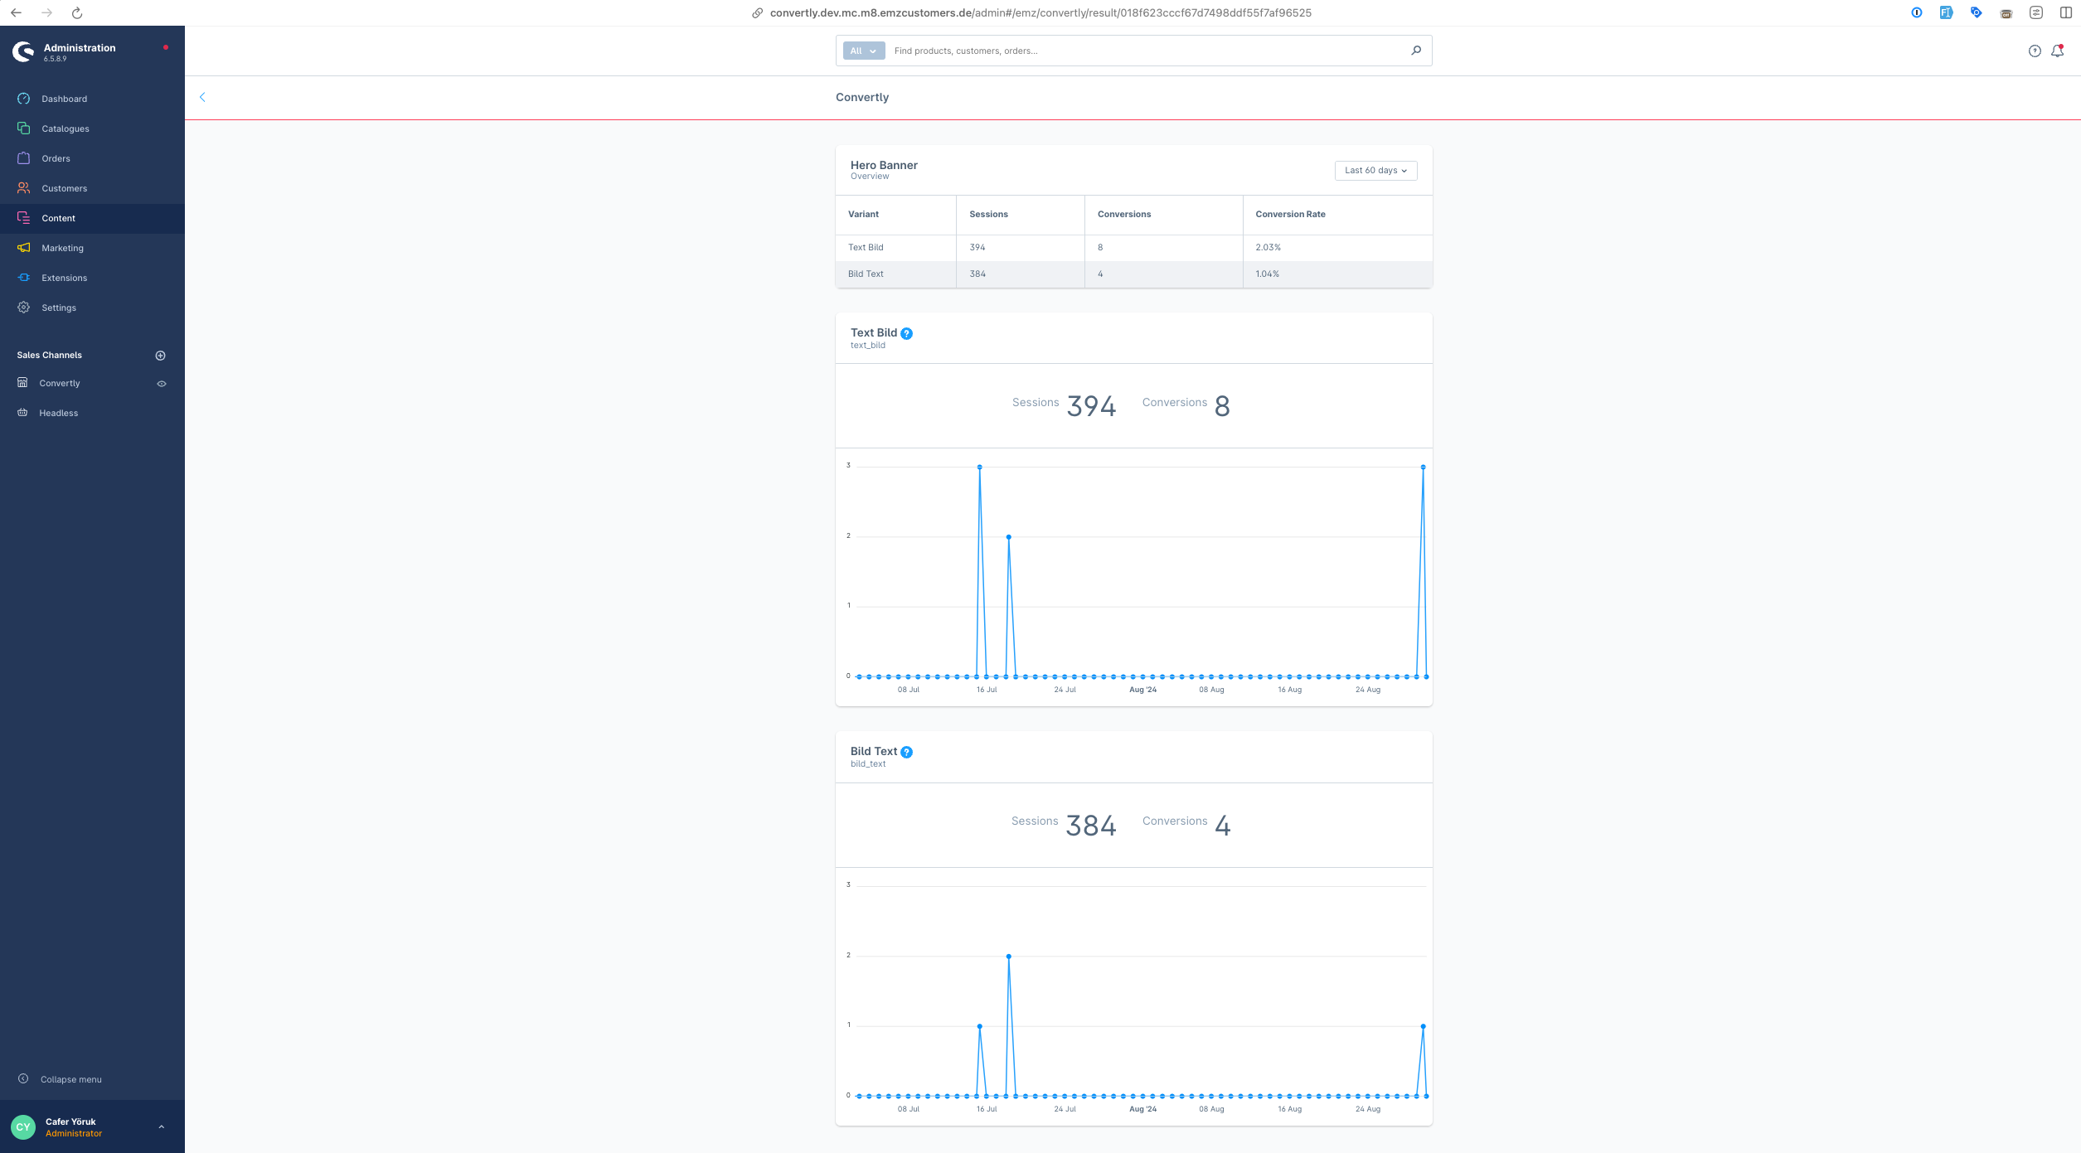This screenshot has height=1153, width=2081.
Task: Click the Extensions icon in sidebar
Action: pyautogui.click(x=24, y=277)
